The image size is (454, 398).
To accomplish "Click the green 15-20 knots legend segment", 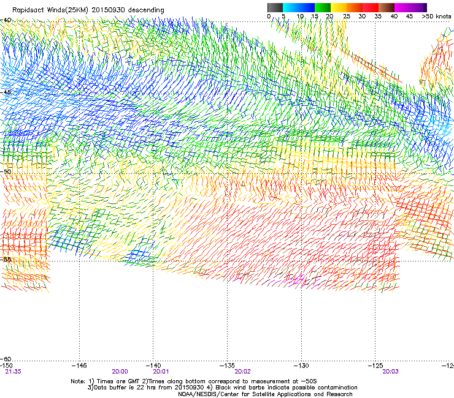I will pyautogui.click(x=323, y=7).
